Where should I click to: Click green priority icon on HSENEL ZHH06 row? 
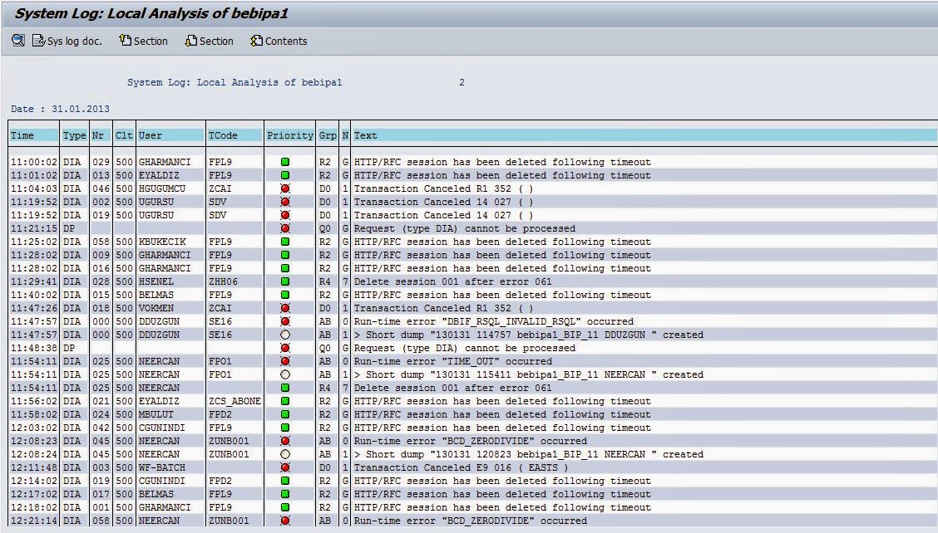click(286, 281)
